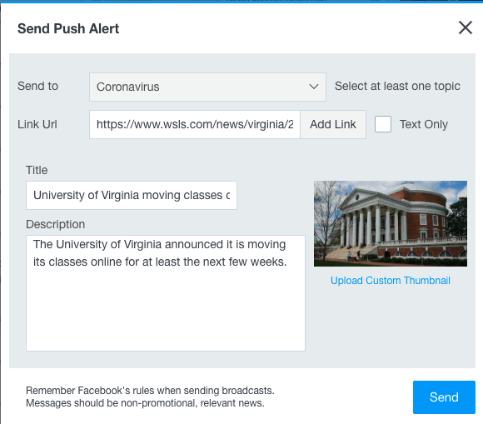
Task: Open the Coronavirus topic dropdown
Action: 207,87
